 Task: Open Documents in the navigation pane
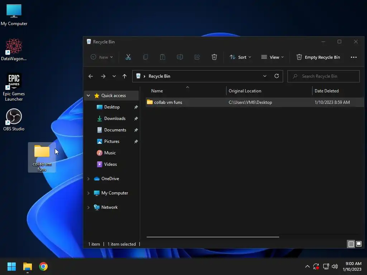click(115, 130)
